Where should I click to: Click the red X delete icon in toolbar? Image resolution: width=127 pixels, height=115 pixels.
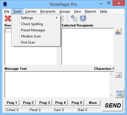click(x=8, y=18)
